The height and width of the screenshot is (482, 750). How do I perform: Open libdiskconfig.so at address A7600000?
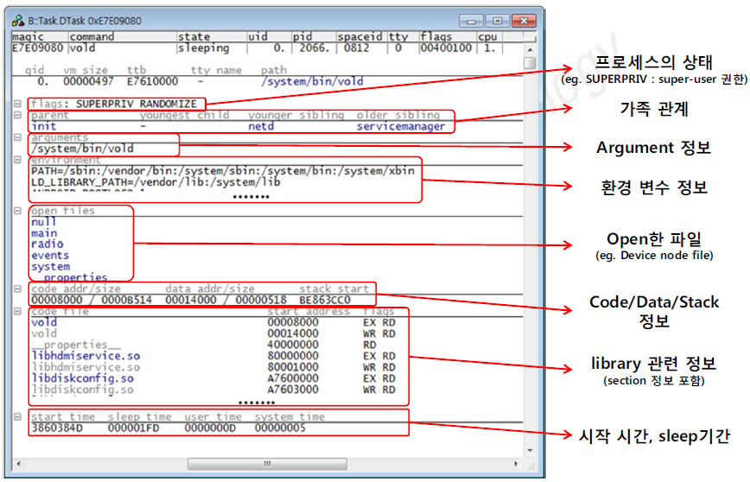[x=82, y=378]
